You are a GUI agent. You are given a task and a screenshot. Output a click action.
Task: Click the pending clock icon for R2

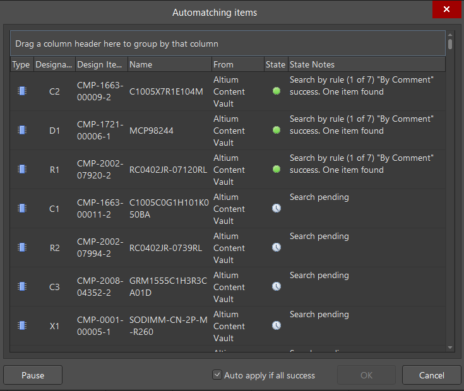pos(277,247)
